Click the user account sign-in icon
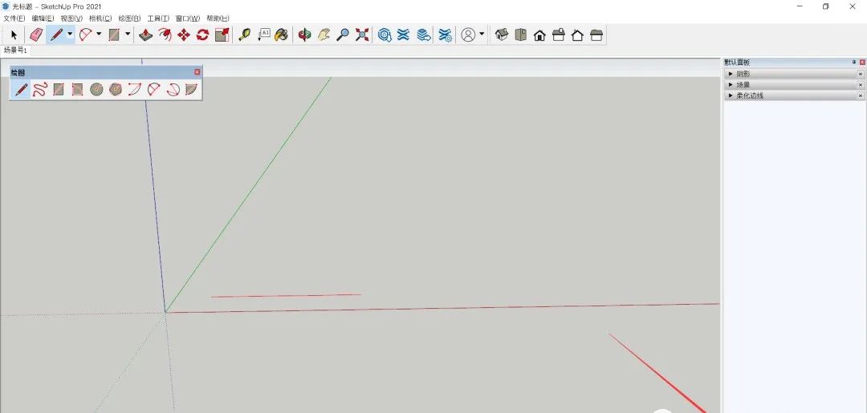The height and width of the screenshot is (413, 867). point(468,35)
